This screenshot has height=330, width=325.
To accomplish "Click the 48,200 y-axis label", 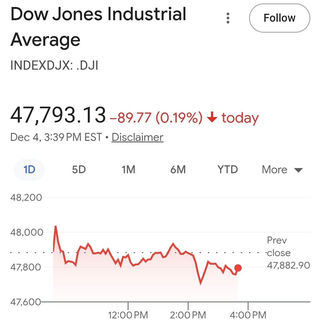I will point(26,198).
